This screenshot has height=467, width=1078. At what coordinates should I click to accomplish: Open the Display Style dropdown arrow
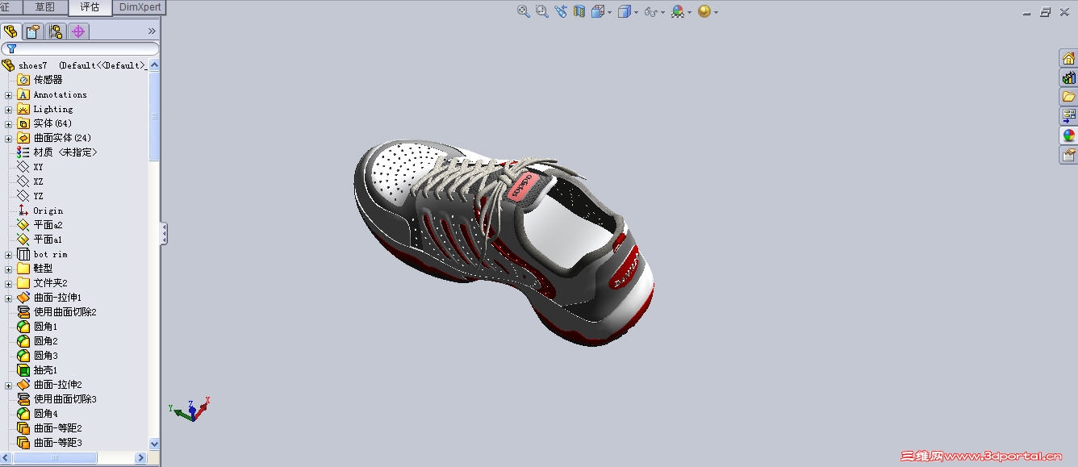(x=636, y=12)
